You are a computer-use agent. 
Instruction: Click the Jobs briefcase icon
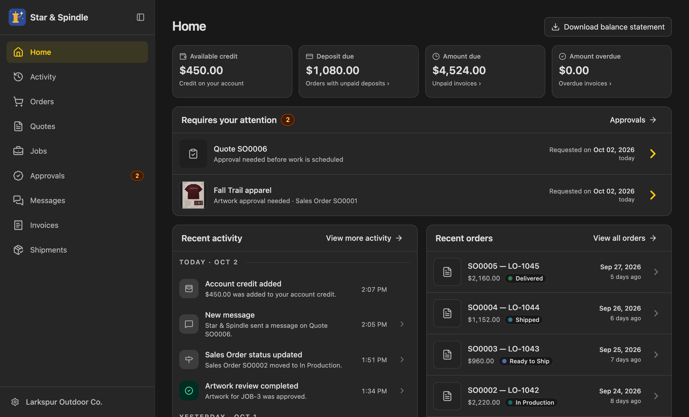tap(18, 151)
